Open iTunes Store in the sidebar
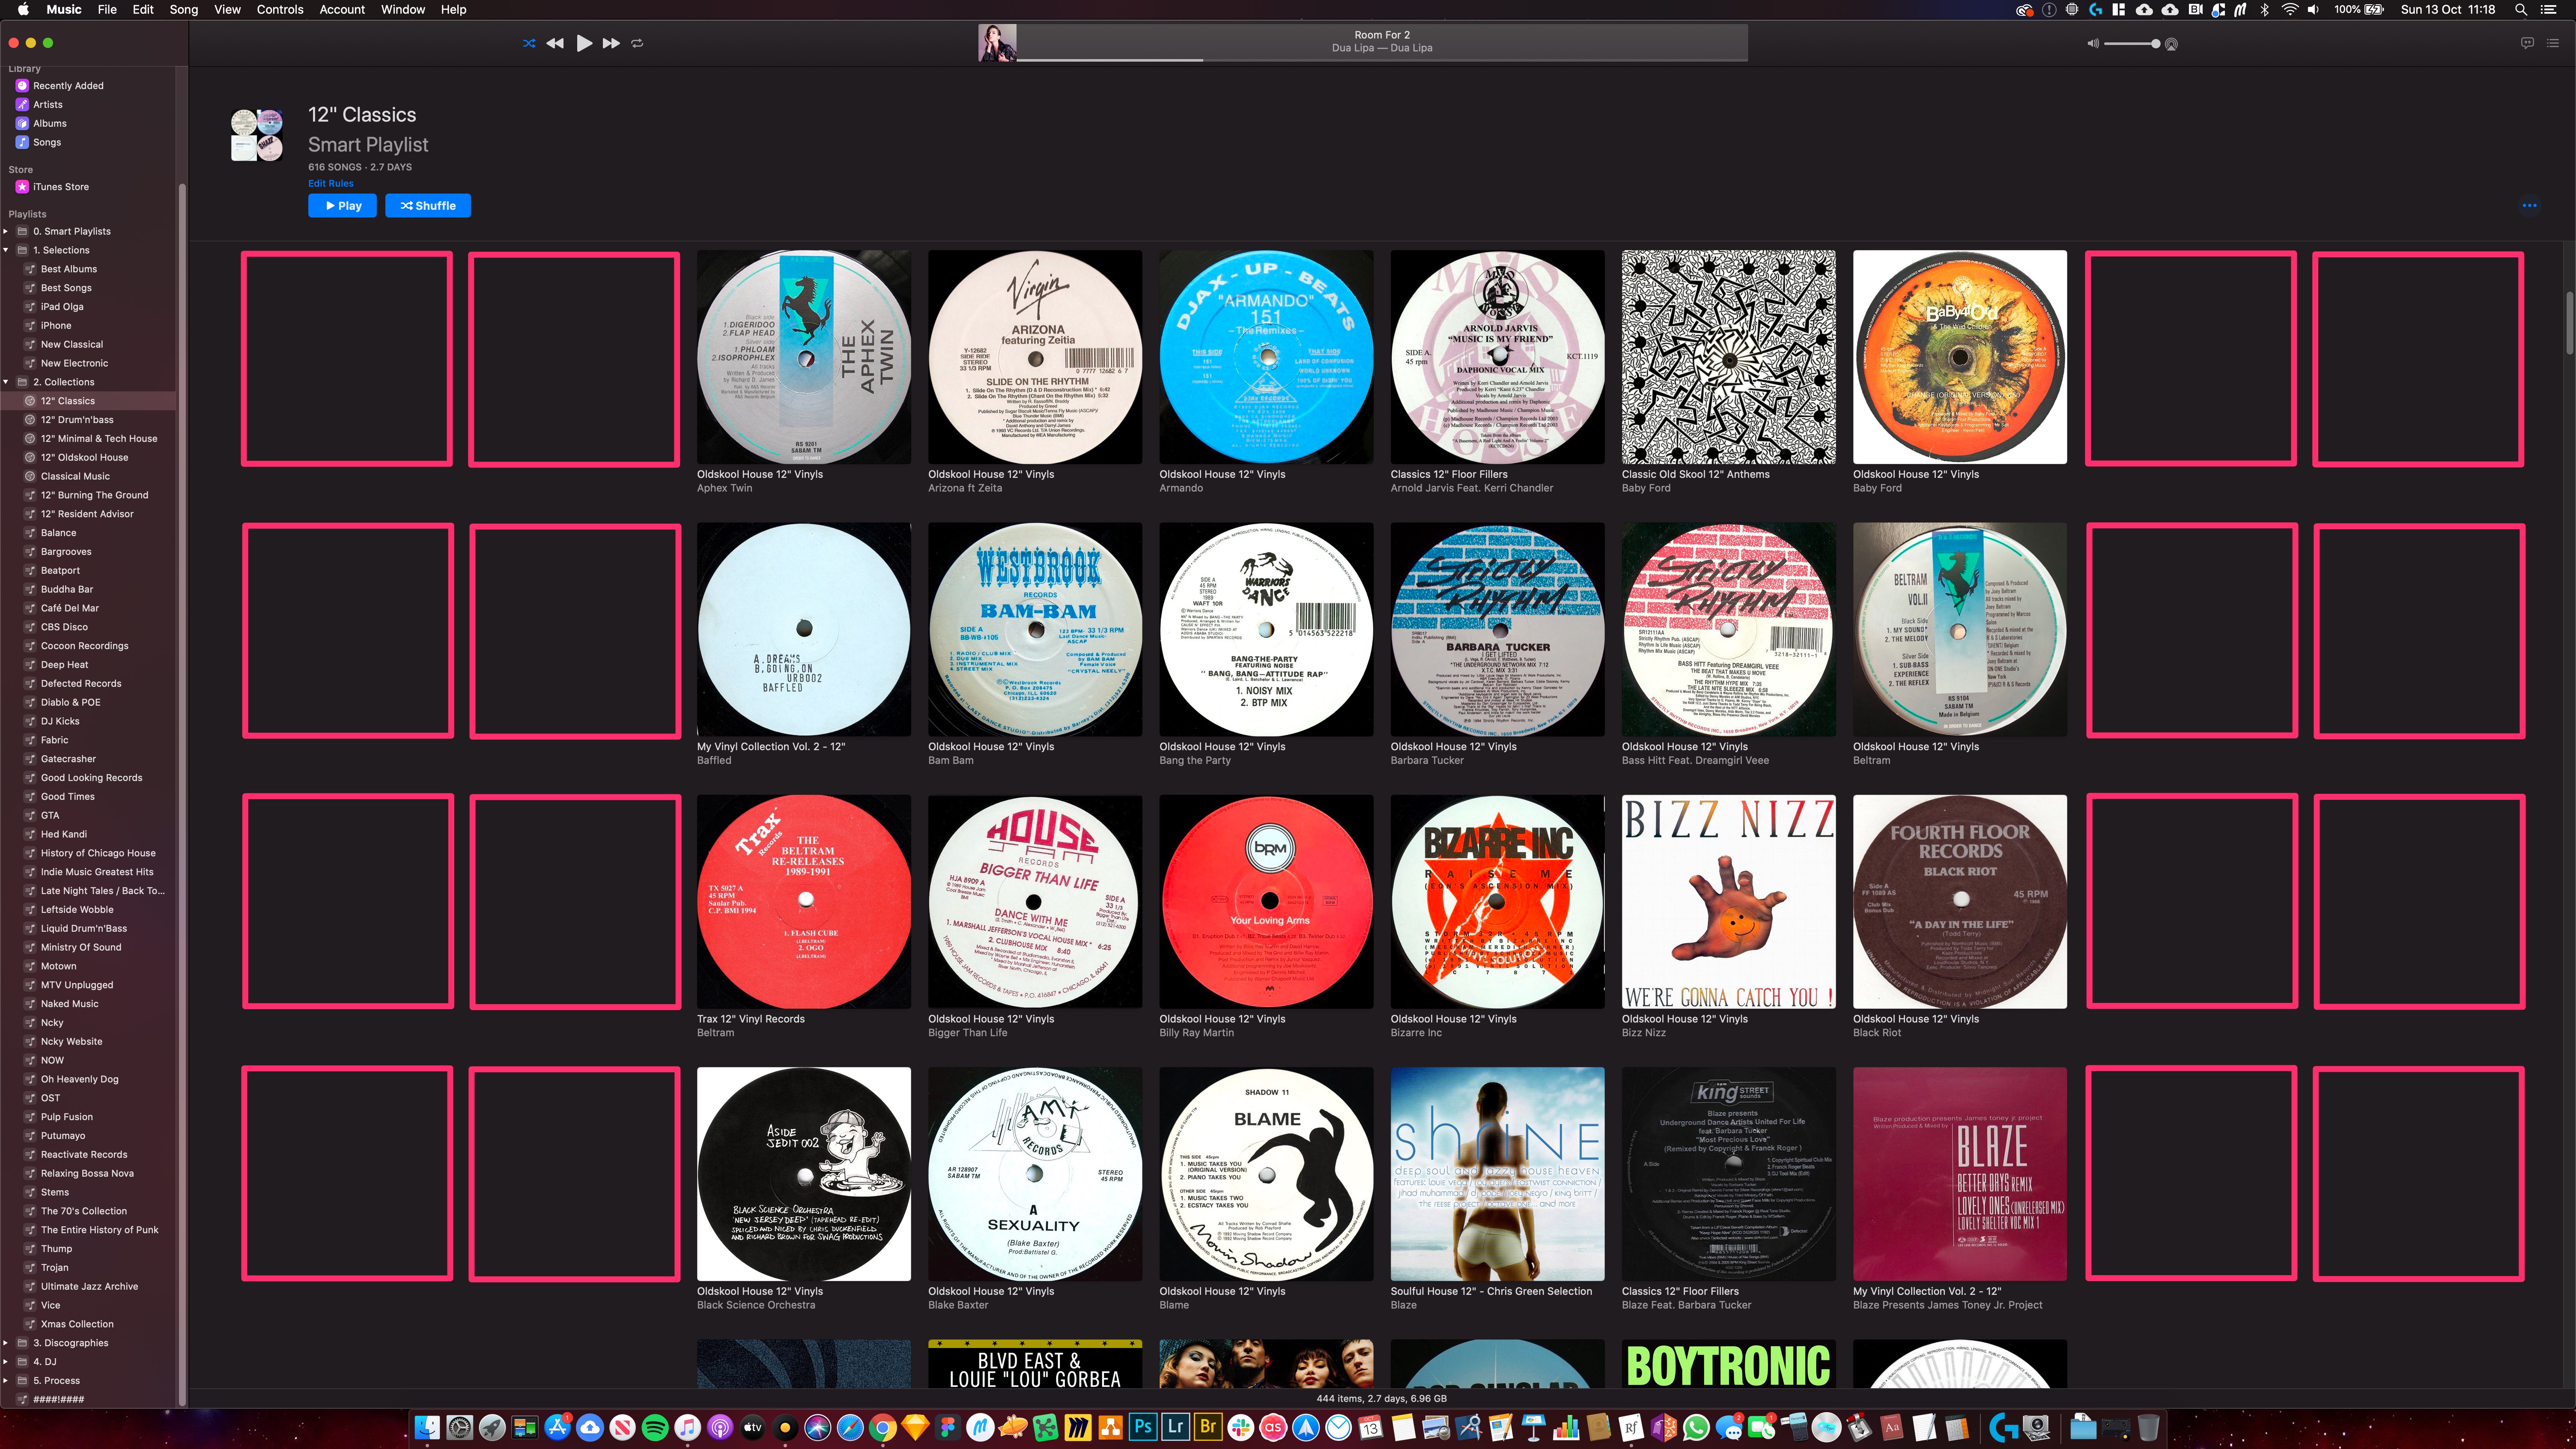The height and width of the screenshot is (1449, 2576). tap(61, 187)
